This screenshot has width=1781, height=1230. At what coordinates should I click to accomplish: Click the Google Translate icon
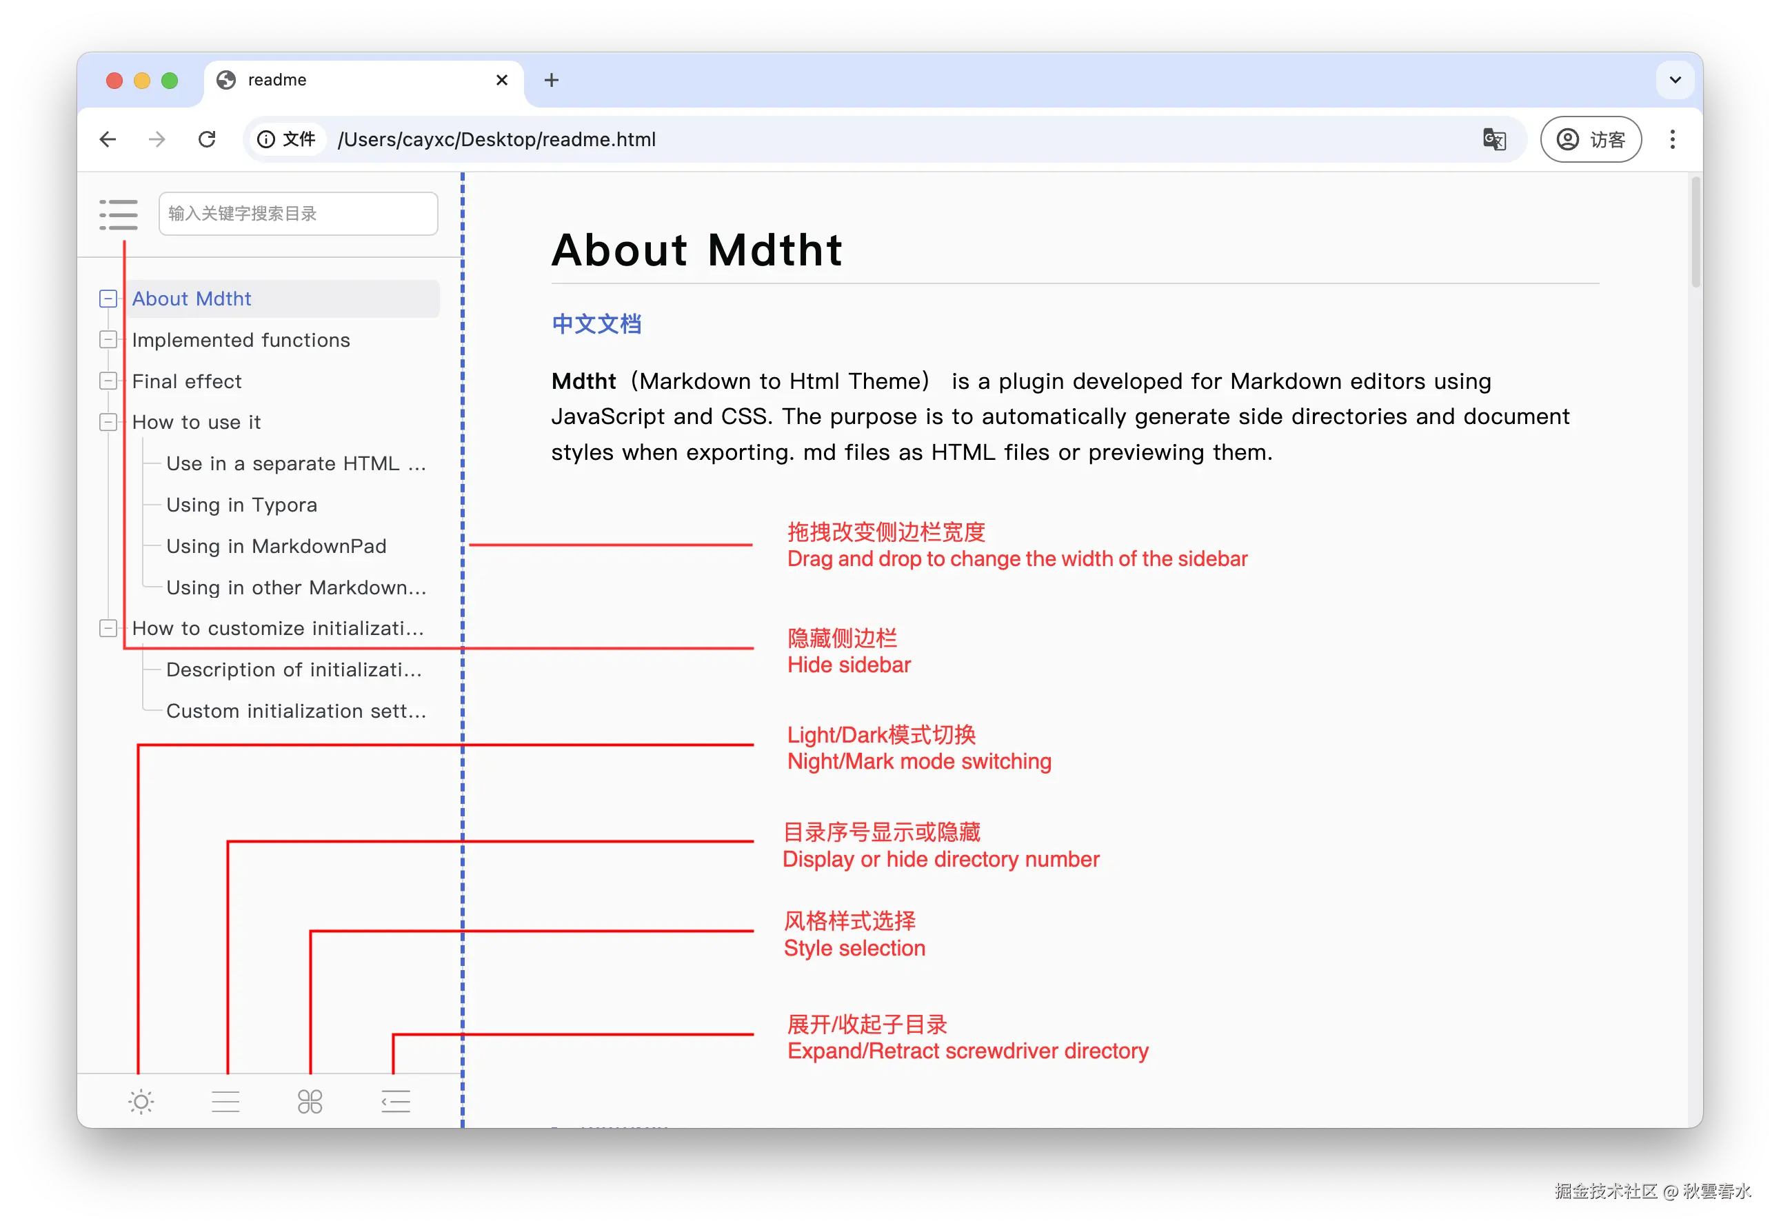point(1493,139)
